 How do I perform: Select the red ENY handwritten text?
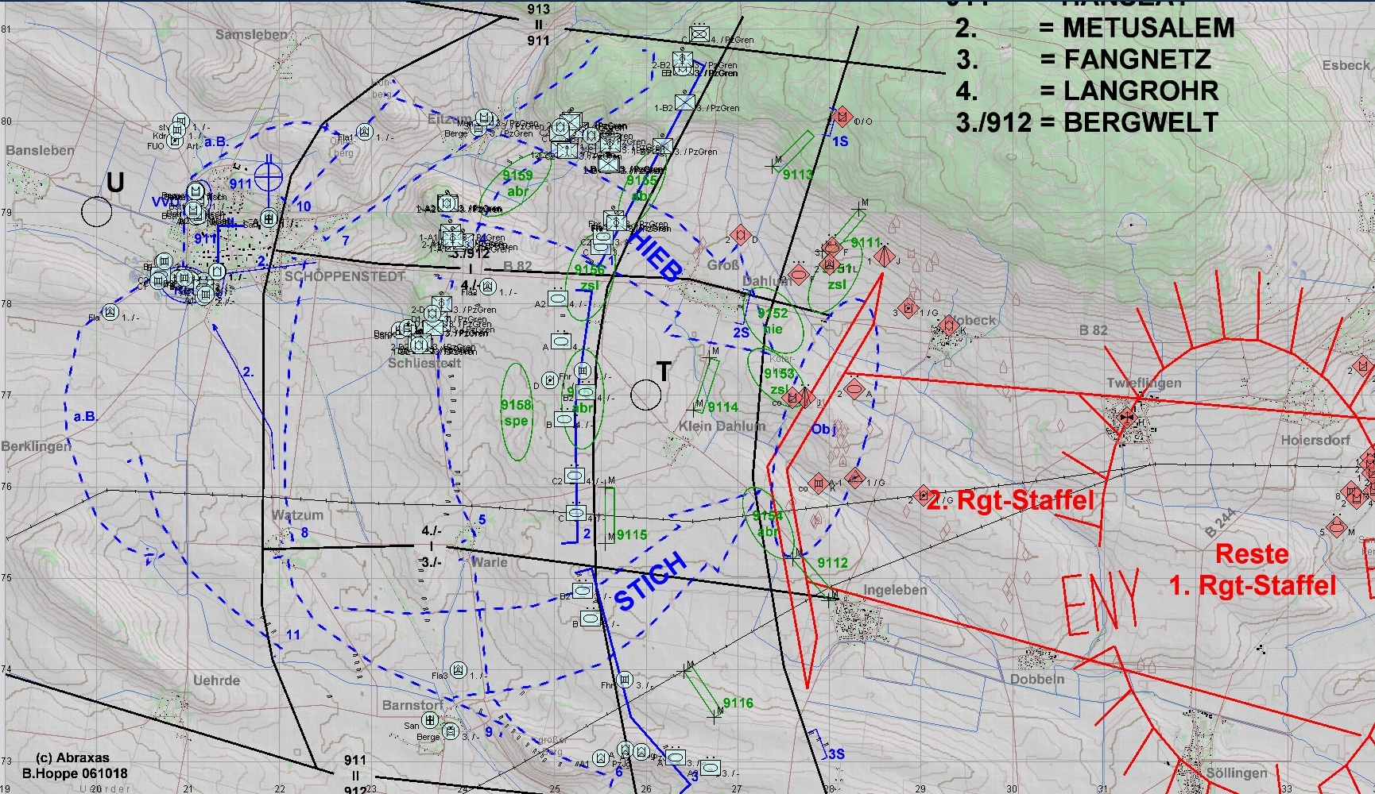pyautogui.click(x=1100, y=602)
